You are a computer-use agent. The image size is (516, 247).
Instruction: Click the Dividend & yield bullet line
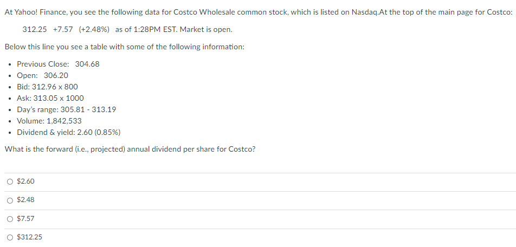point(69,133)
